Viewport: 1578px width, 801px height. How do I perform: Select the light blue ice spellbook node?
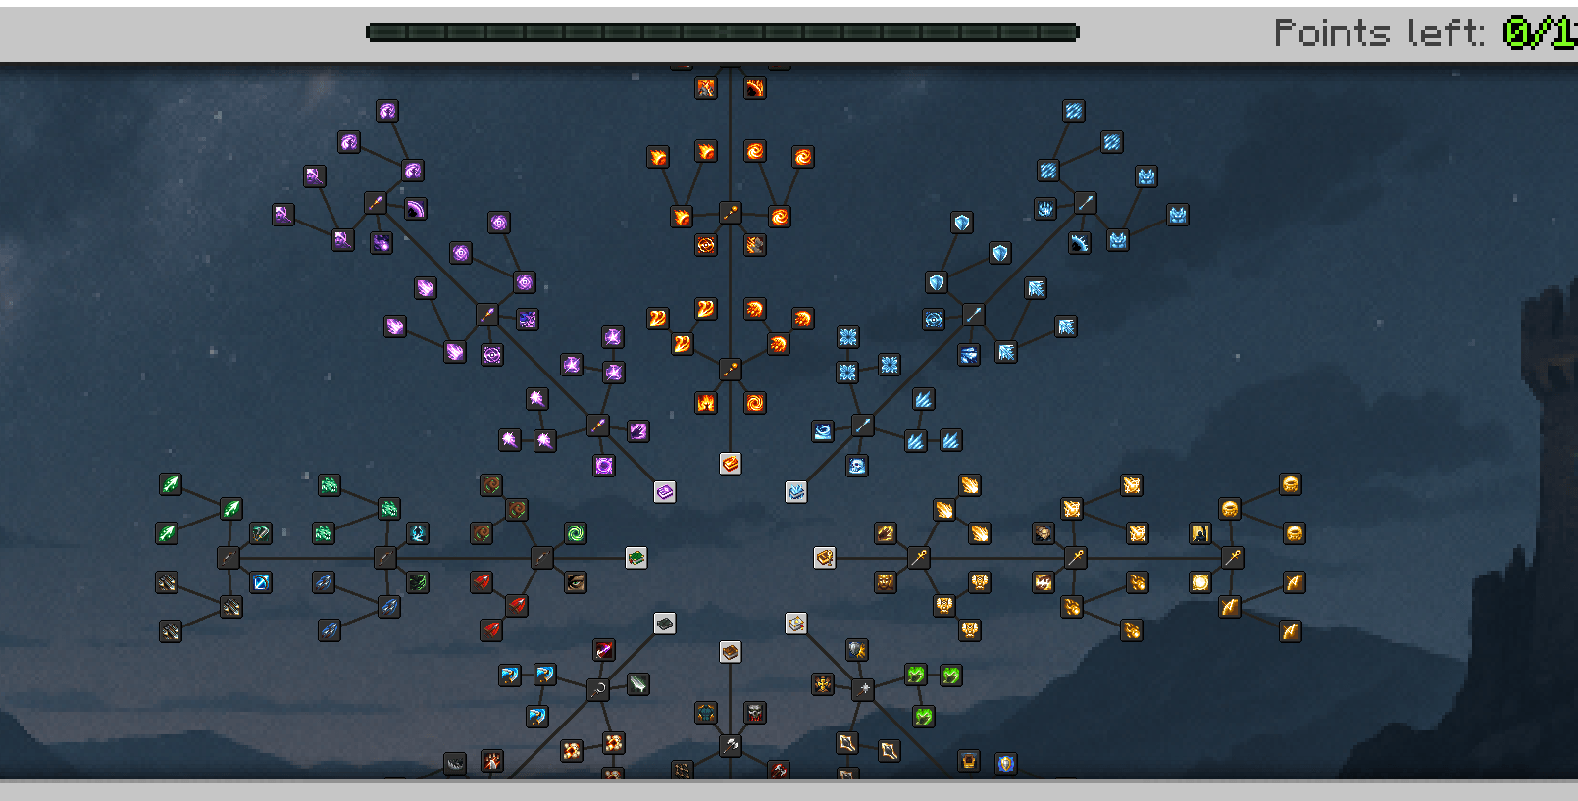pyautogui.click(x=796, y=492)
